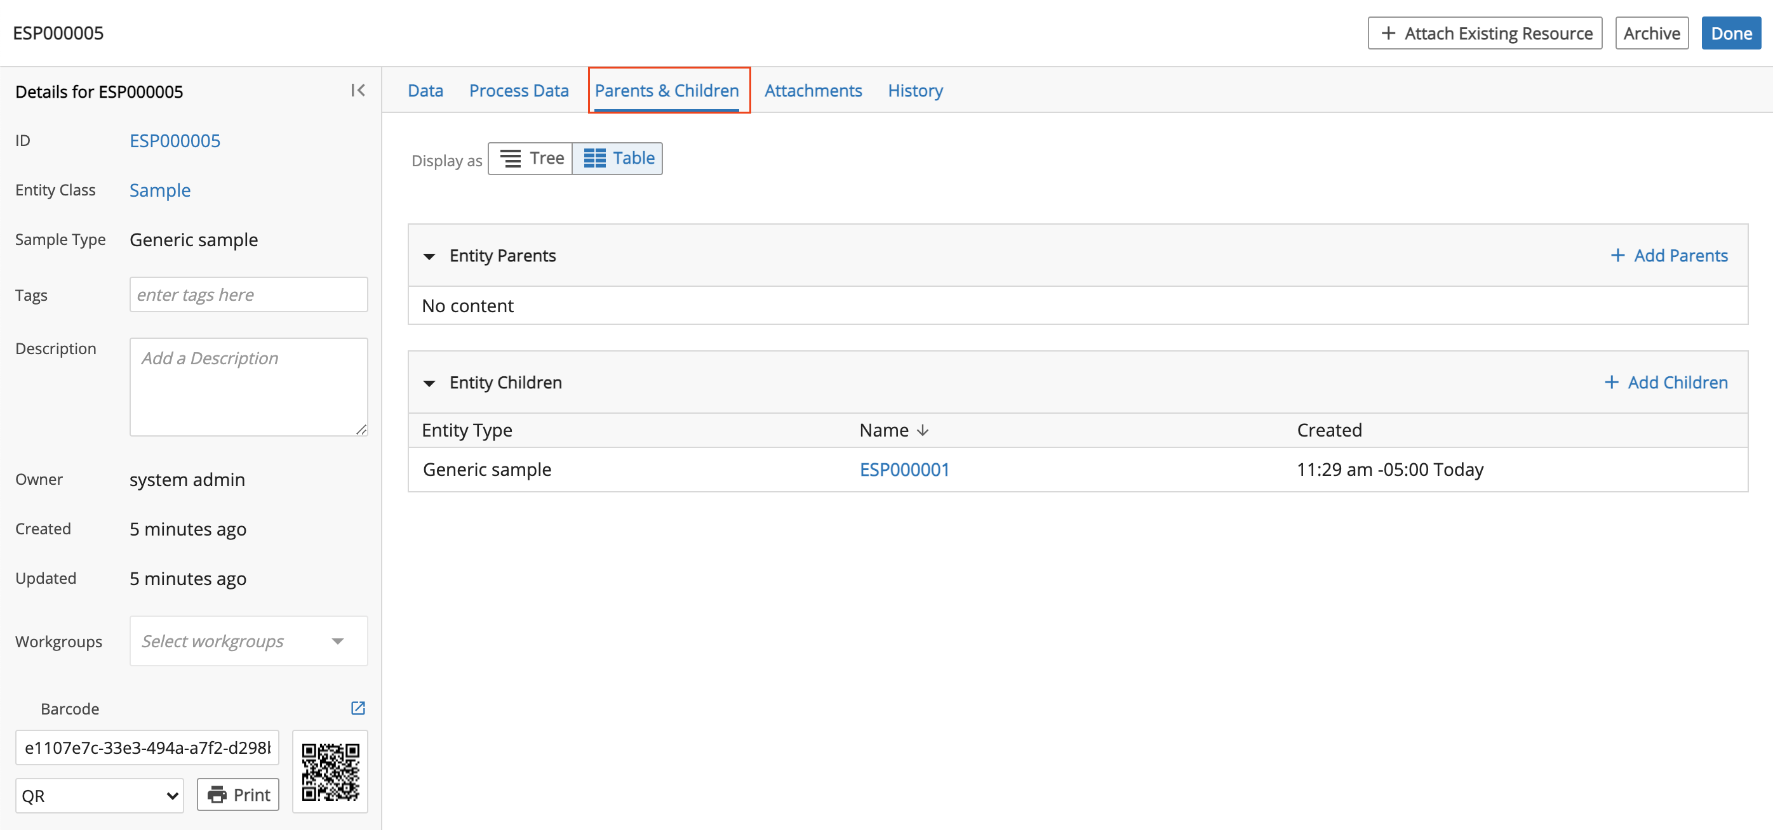Click the barcode value field
1773x830 pixels.
[x=147, y=748]
